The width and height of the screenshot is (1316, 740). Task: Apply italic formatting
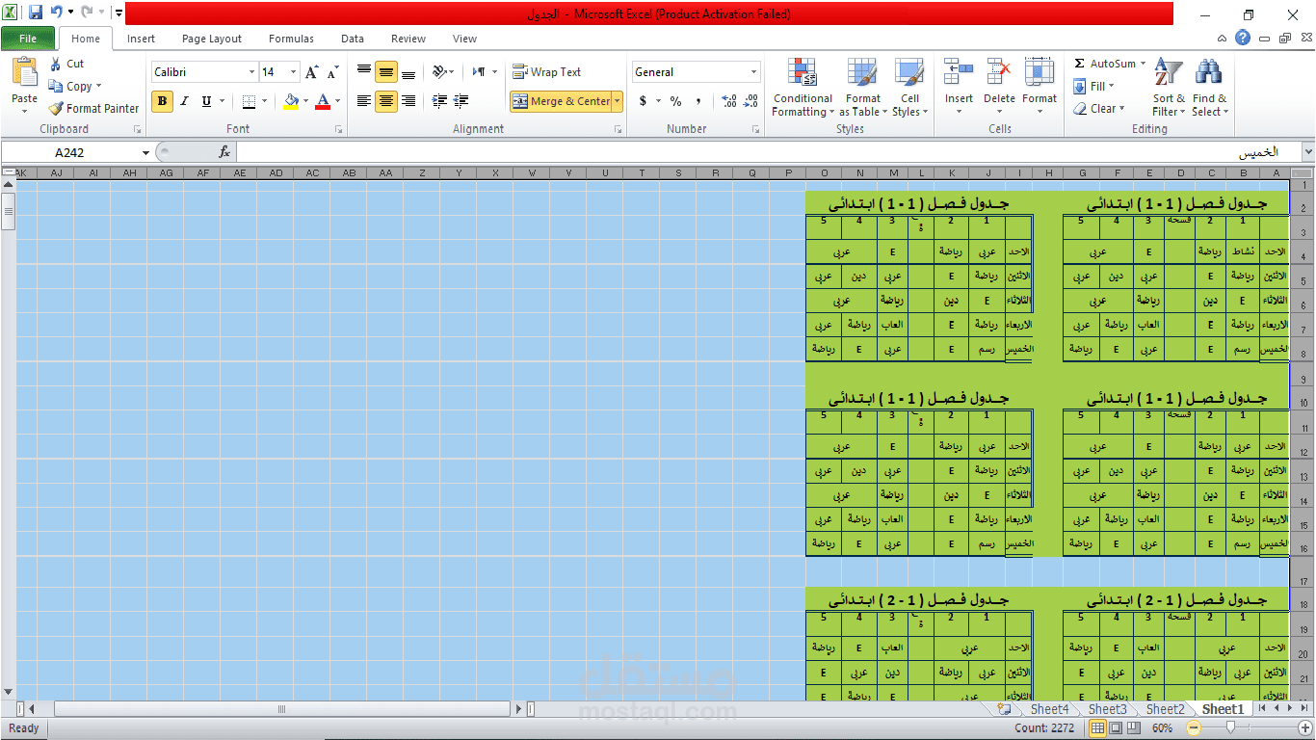[x=184, y=100]
